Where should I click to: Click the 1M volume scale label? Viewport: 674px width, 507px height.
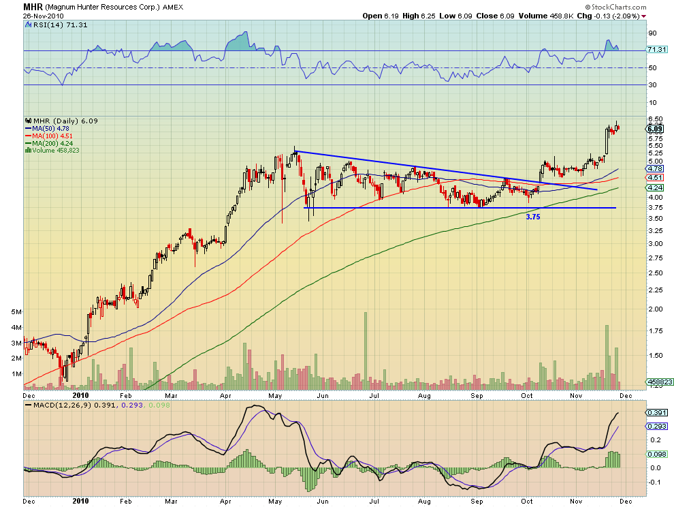point(16,374)
